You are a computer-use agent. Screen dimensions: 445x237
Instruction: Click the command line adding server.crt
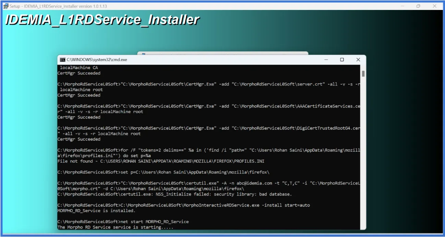209,87
